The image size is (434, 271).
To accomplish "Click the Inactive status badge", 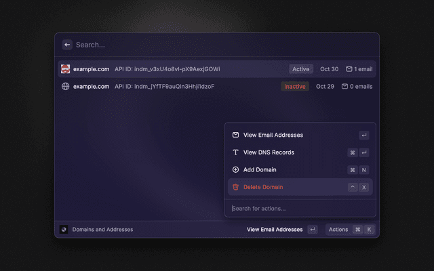I will pos(295,87).
